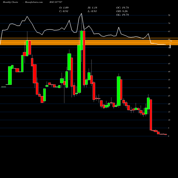
Task: Click the "Monthly Charts" title text
Action: click(10, 2)
